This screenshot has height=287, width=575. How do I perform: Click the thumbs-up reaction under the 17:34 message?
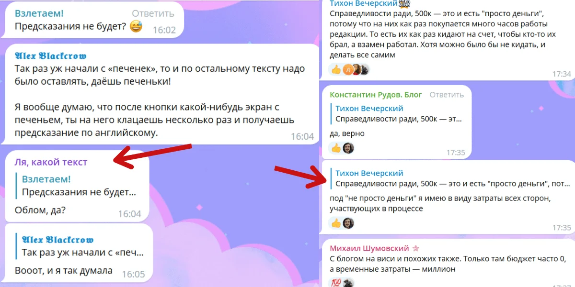pos(336,70)
